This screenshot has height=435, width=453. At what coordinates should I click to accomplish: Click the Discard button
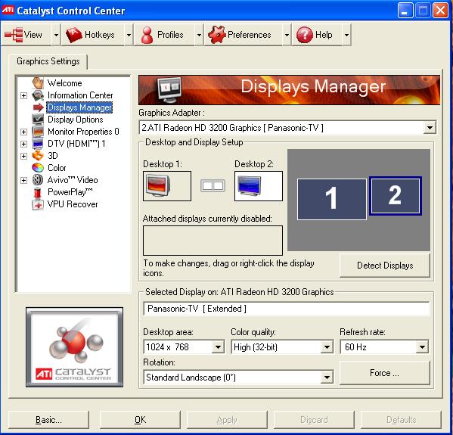coord(314,420)
